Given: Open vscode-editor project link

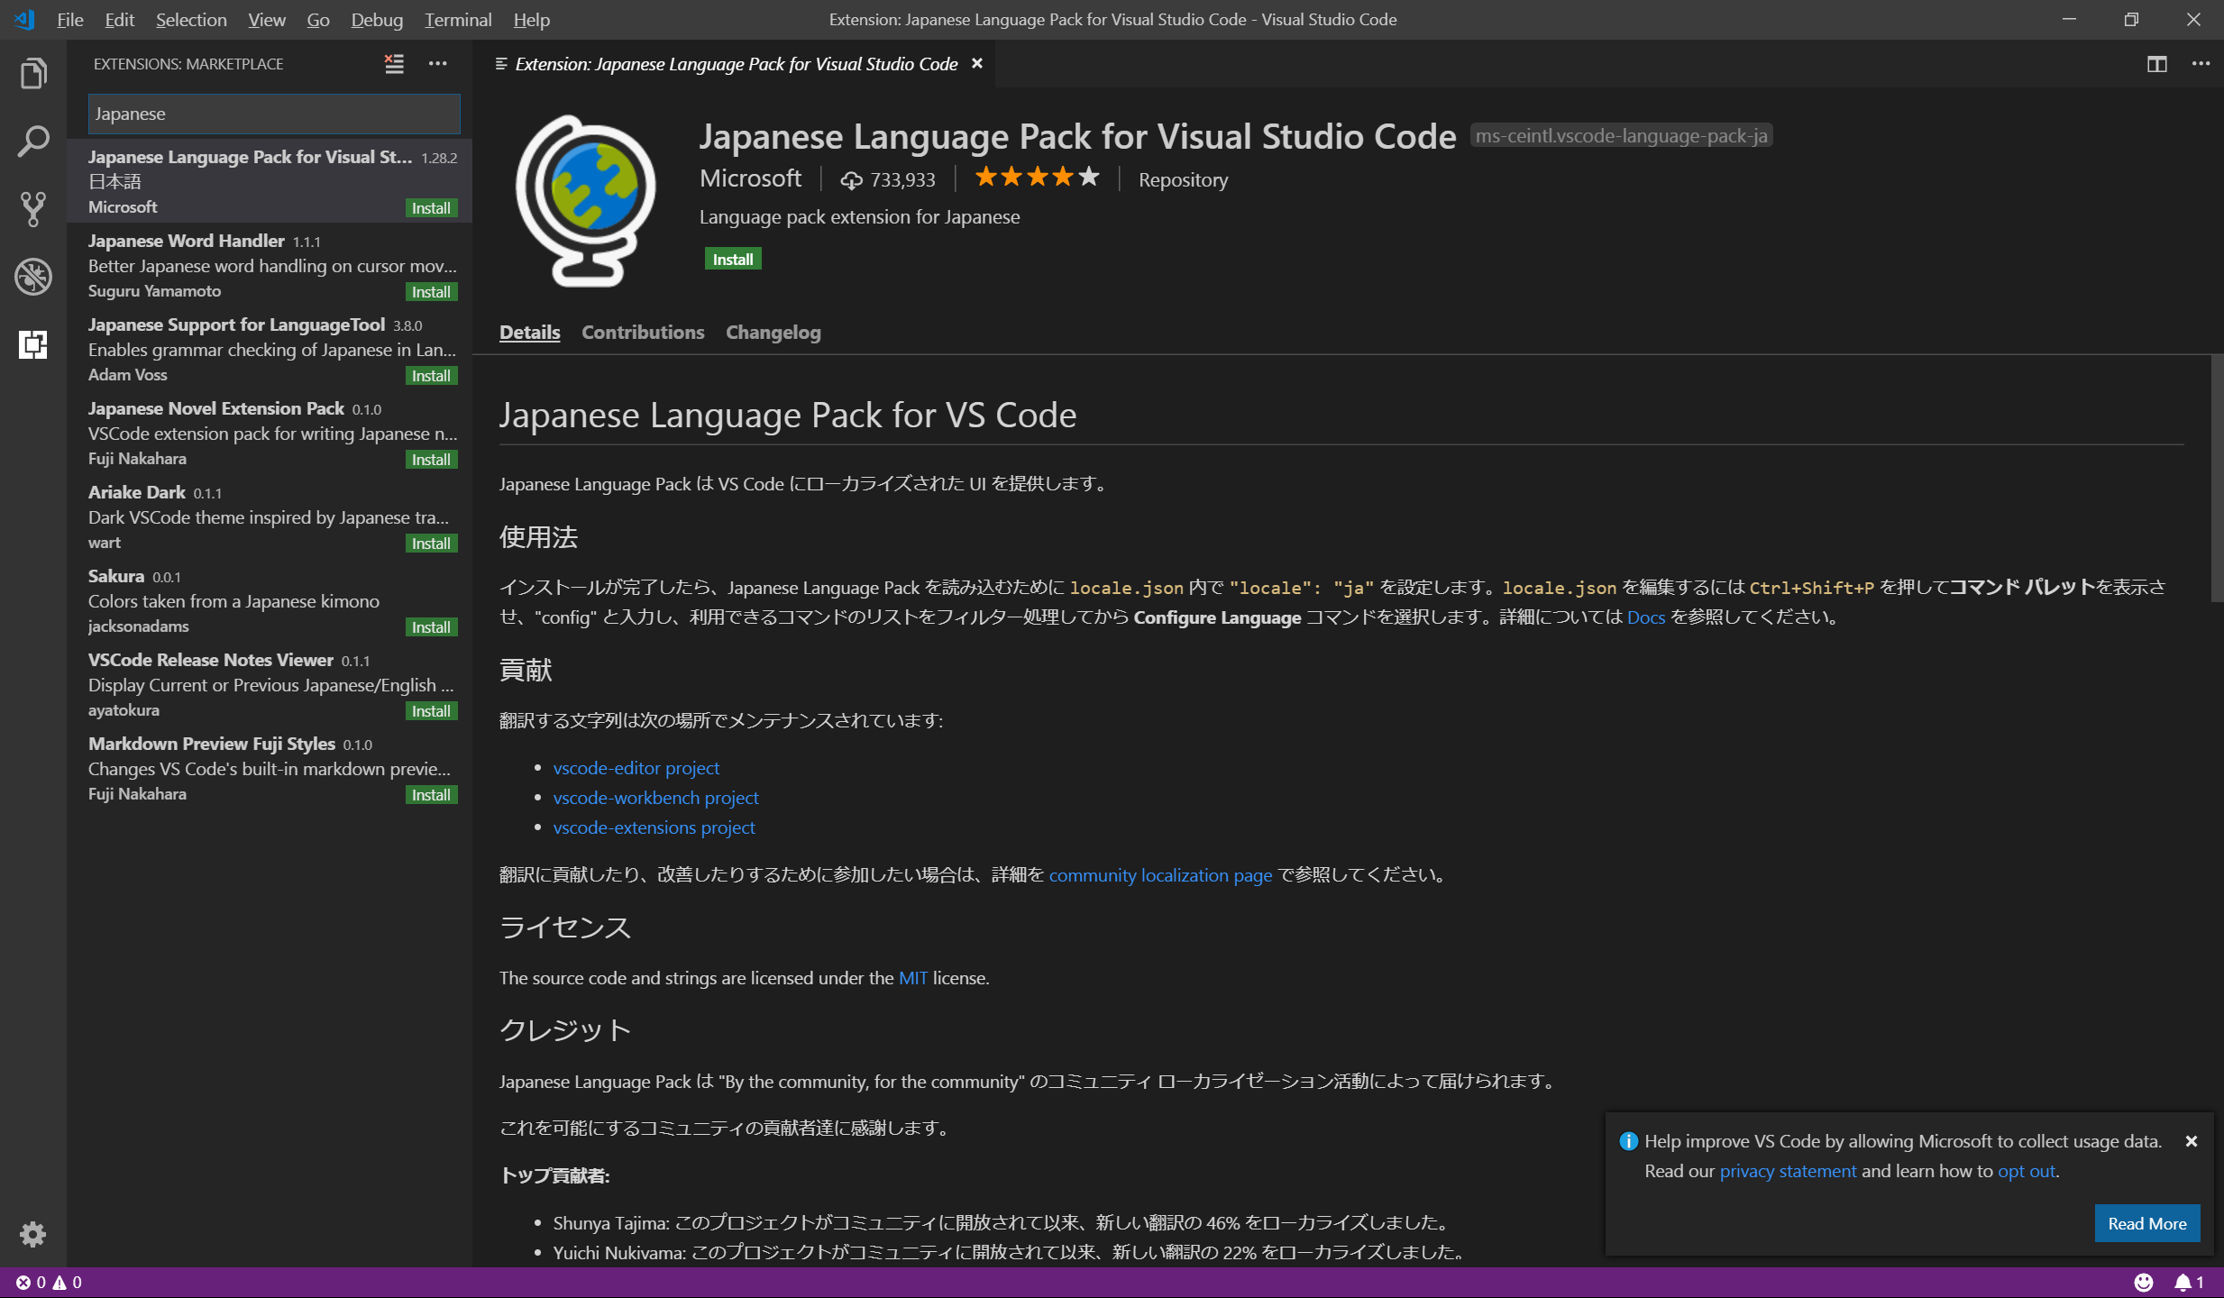Looking at the screenshot, I should point(636,768).
